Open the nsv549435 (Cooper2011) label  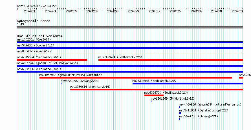coord(36,45)
